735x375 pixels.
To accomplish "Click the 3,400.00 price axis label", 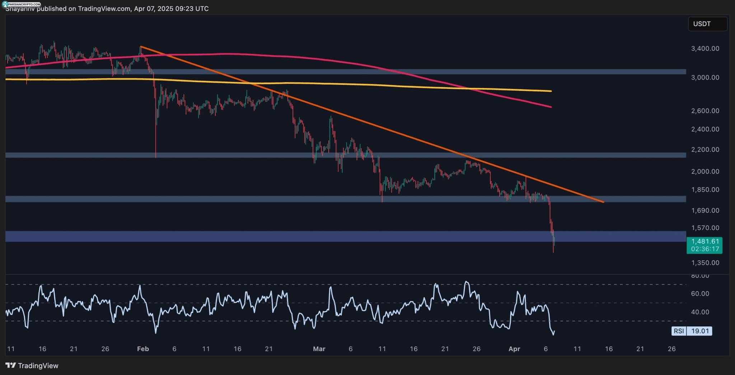I will pos(705,48).
